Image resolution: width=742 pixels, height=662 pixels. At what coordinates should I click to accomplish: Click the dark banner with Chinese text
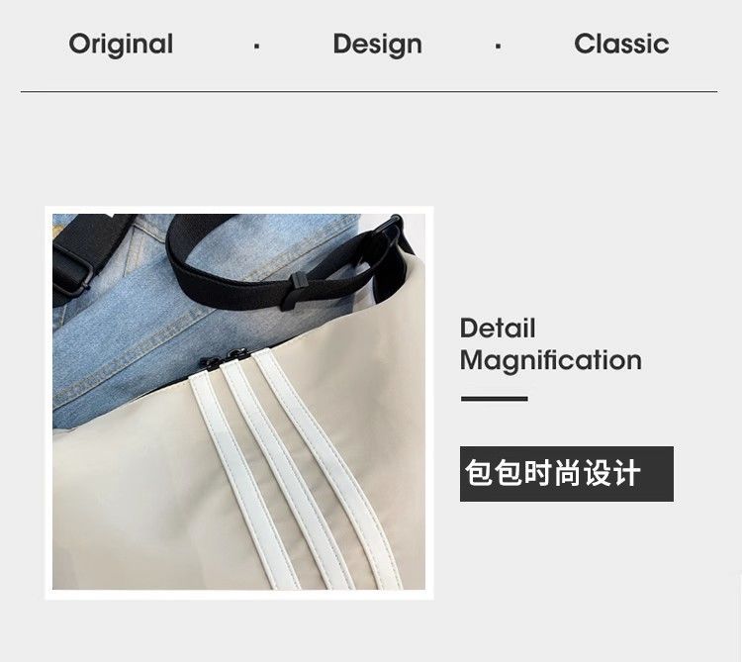[567, 474]
